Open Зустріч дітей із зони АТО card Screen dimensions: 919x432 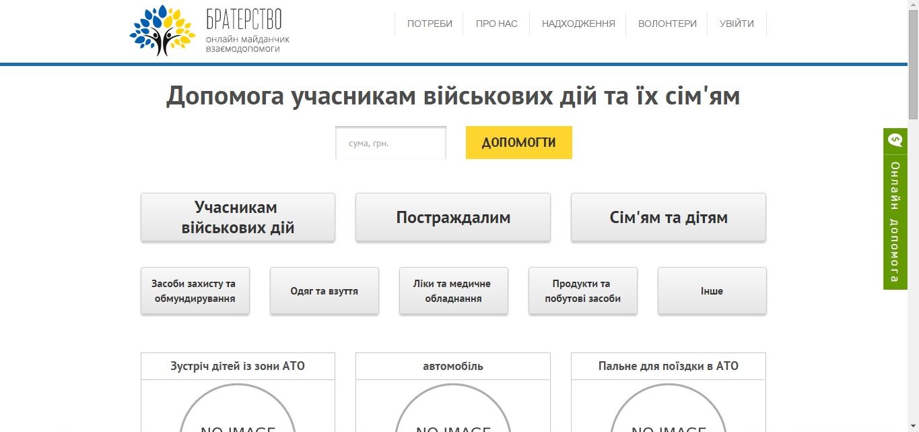coord(238,366)
